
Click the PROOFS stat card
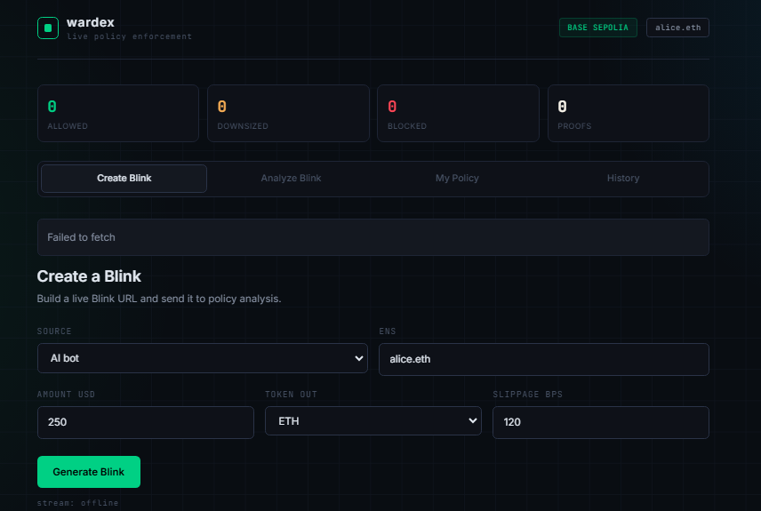pyautogui.click(x=629, y=114)
